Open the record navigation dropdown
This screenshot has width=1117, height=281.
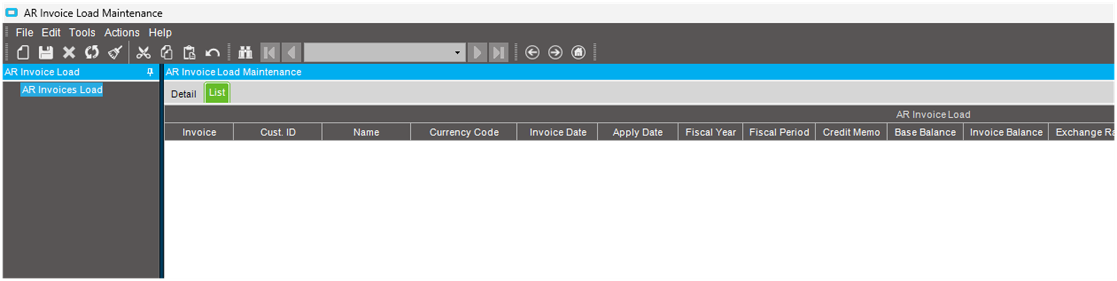[457, 53]
